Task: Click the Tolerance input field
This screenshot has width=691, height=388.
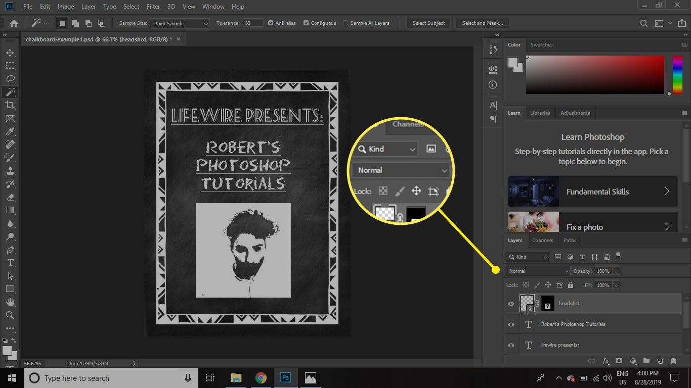Action: (x=253, y=23)
